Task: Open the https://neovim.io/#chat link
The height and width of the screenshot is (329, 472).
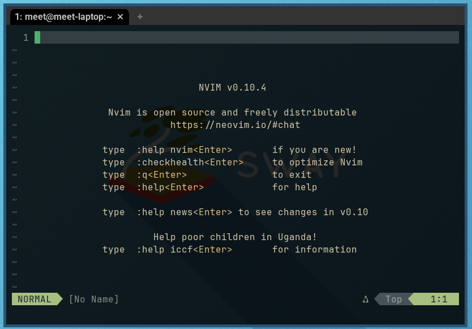Action: (235, 125)
